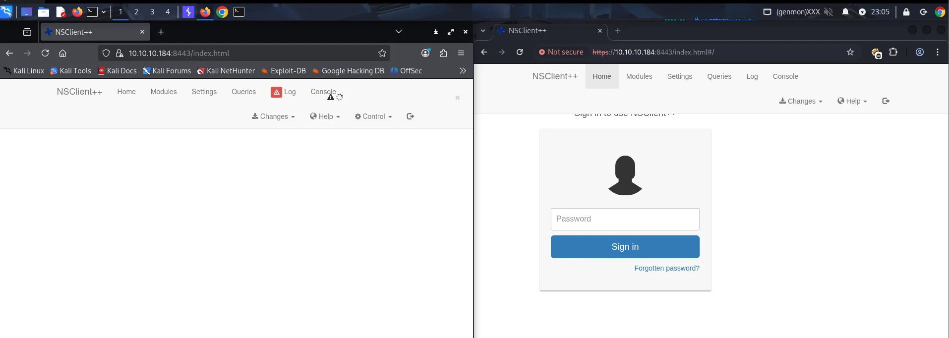The height and width of the screenshot is (338, 949).
Task: Click the Firefox home icon
Action: click(x=62, y=53)
